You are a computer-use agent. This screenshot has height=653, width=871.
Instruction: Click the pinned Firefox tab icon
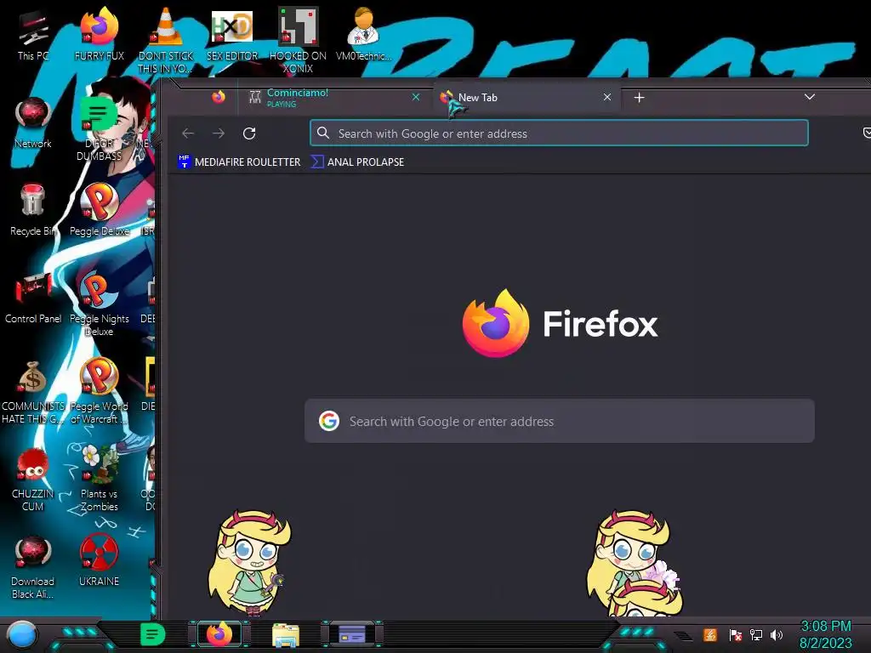click(219, 97)
